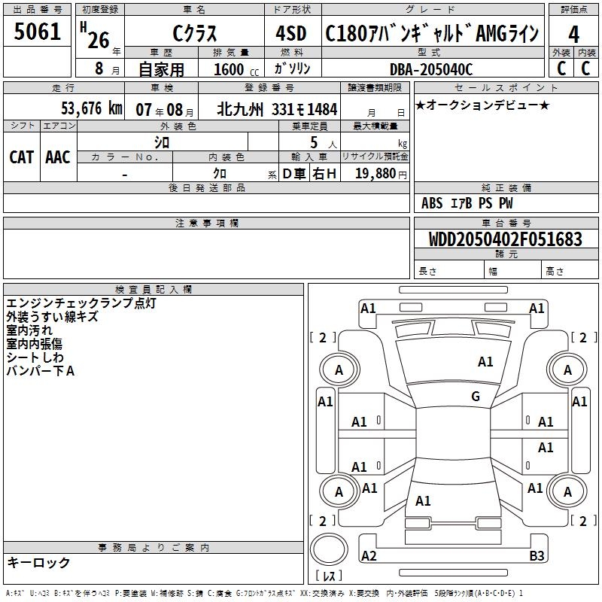Select the 車台番号 header
602x602 pixels.
[506, 223]
